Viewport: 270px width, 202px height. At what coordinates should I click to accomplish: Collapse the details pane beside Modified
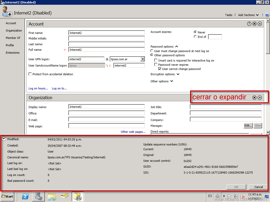click(4, 139)
